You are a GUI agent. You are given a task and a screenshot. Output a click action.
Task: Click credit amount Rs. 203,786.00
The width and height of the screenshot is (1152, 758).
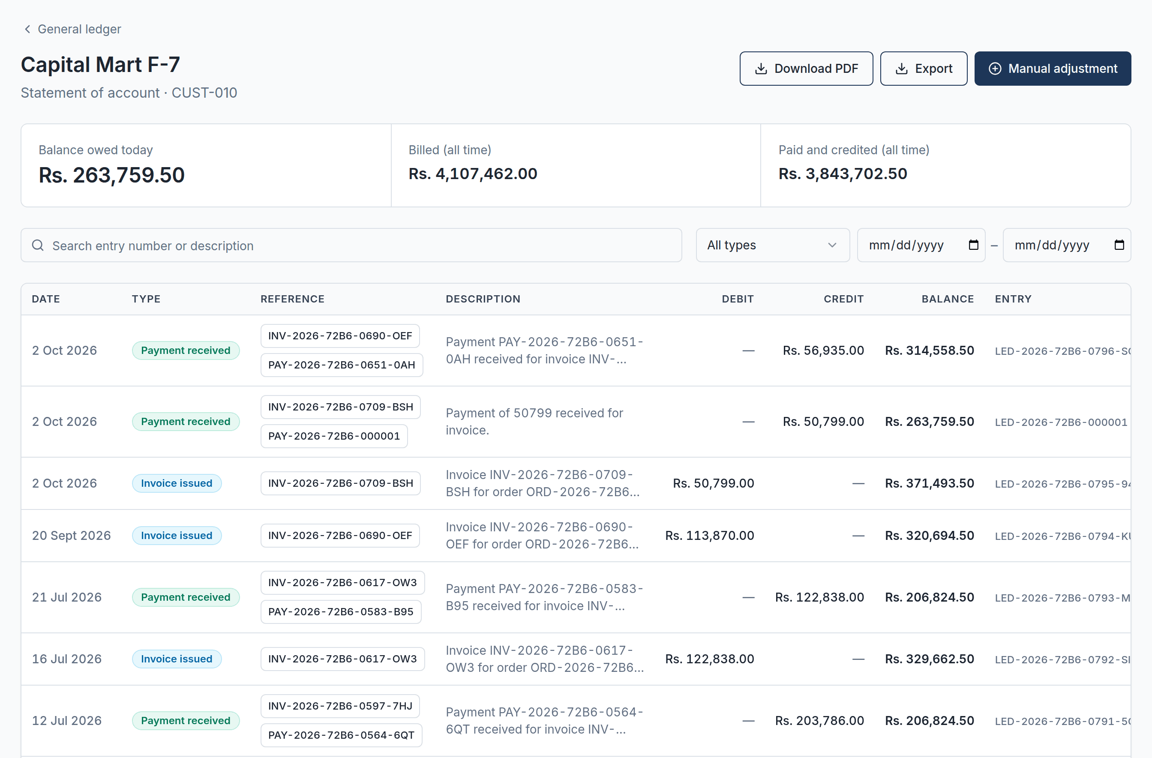(x=819, y=721)
